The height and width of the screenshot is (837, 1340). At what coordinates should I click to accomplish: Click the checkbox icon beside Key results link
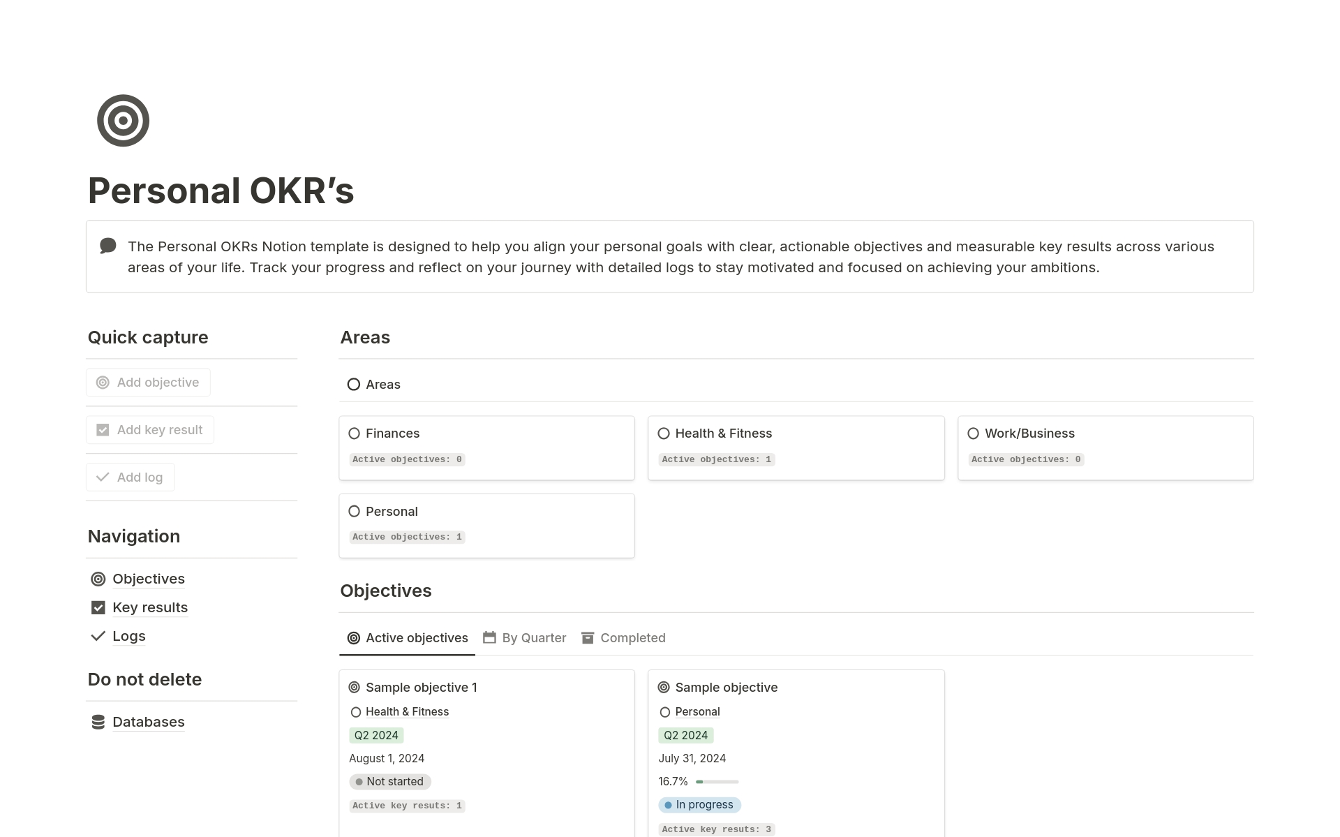pos(98,607)
